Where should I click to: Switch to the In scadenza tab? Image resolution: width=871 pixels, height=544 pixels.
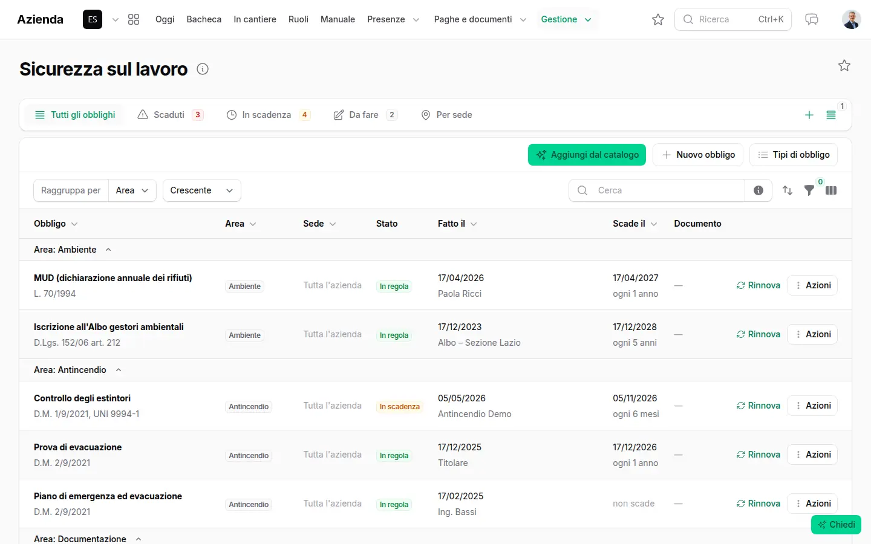click(269, 115)
